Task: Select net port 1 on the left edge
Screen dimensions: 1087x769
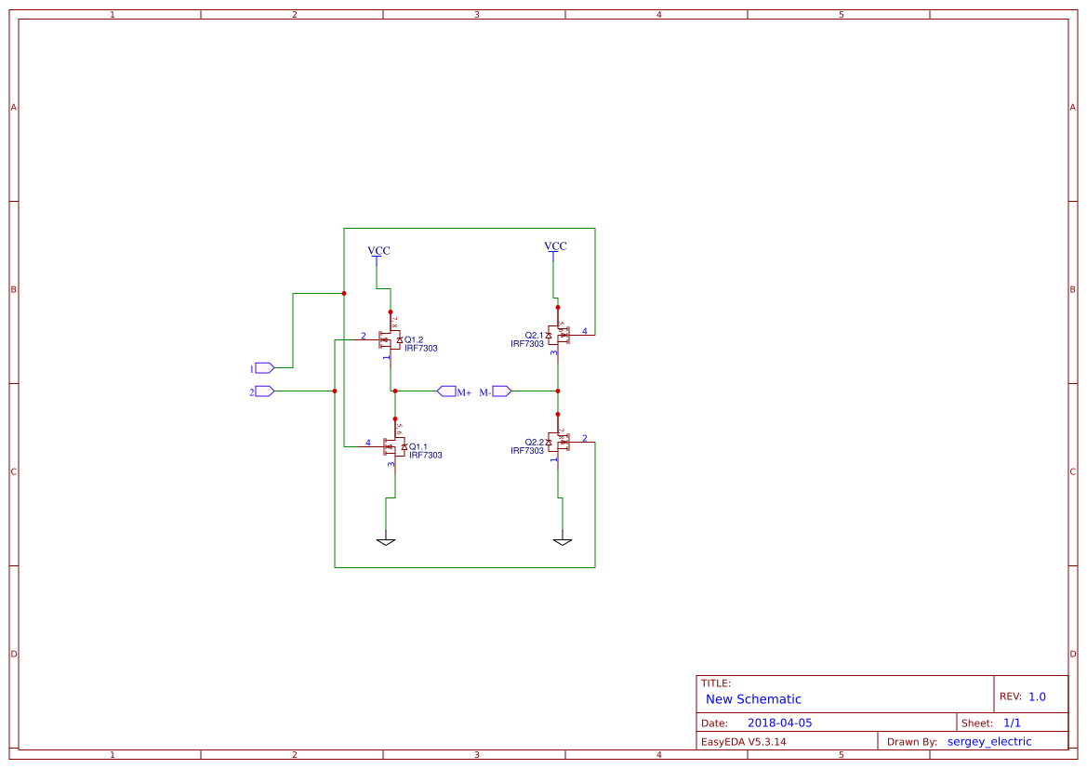Action: click(262, 366)
